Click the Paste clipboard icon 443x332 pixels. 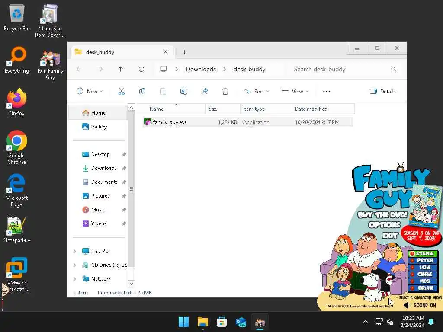pyautogui.click(x=163, y=91)
